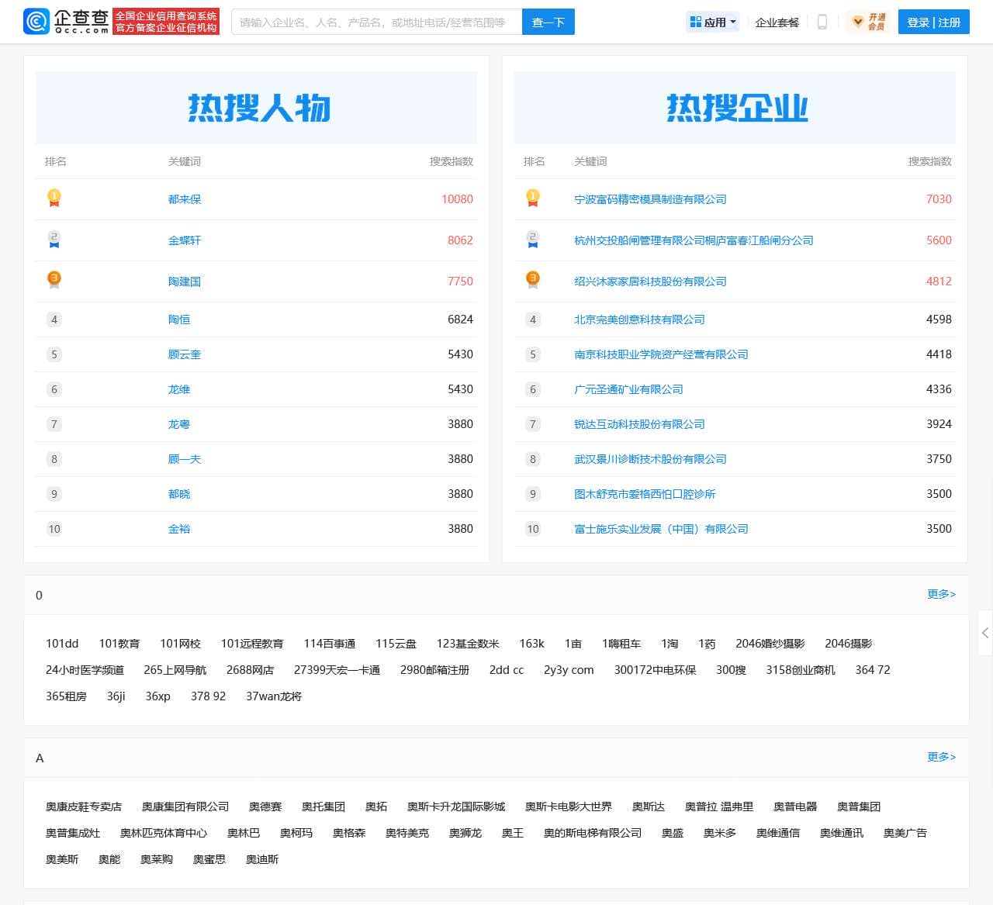The width and height of the screenshot is (993, 905).
Task: Open company 南京科技职业学院资产经营有限公司
Action: [661, 354]
